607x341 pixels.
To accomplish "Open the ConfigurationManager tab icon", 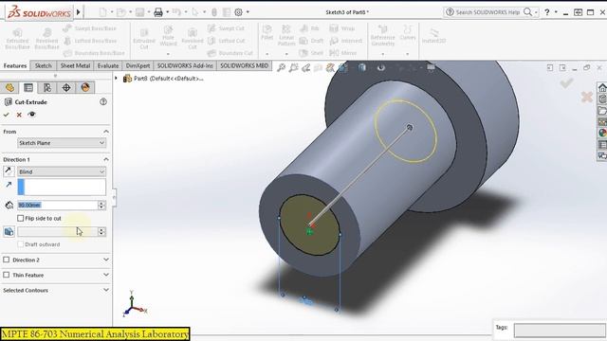I will (47, 87).
